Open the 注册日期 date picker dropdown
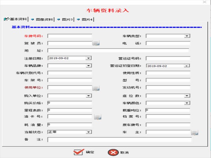The image size is (211, 158). pyautogui.click(x=89, y=58)
